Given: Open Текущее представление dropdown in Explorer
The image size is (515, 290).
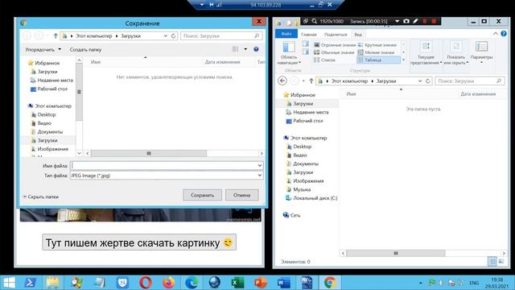Looking at the screenshot, I should pyautogui.click(x=426, y=52).
